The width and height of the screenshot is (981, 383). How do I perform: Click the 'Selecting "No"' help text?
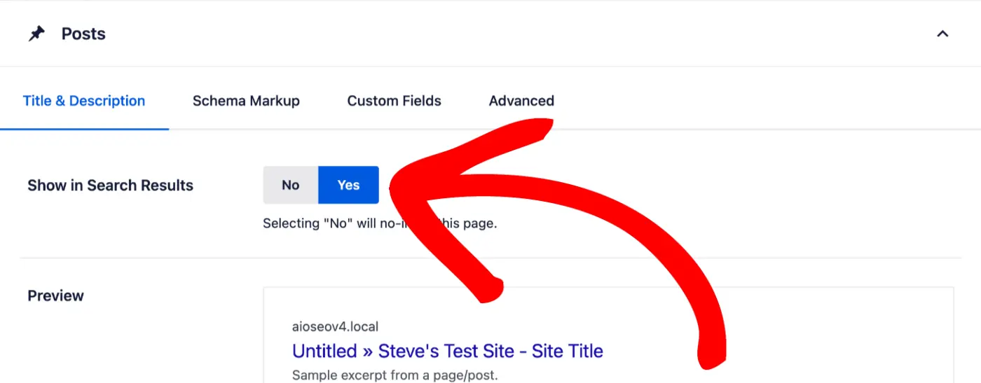(380, 224)
